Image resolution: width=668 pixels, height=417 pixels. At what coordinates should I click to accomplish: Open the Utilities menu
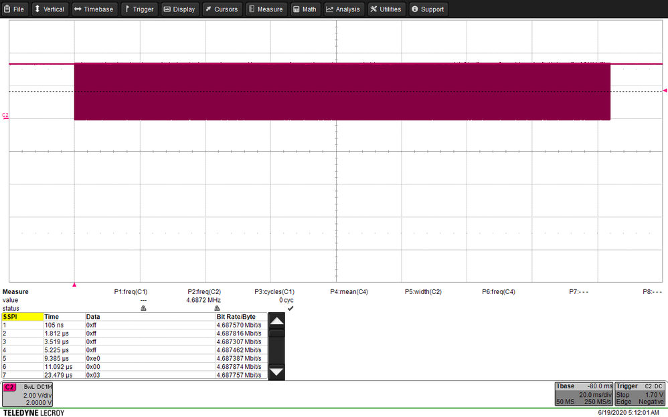(x=386, y=9)
